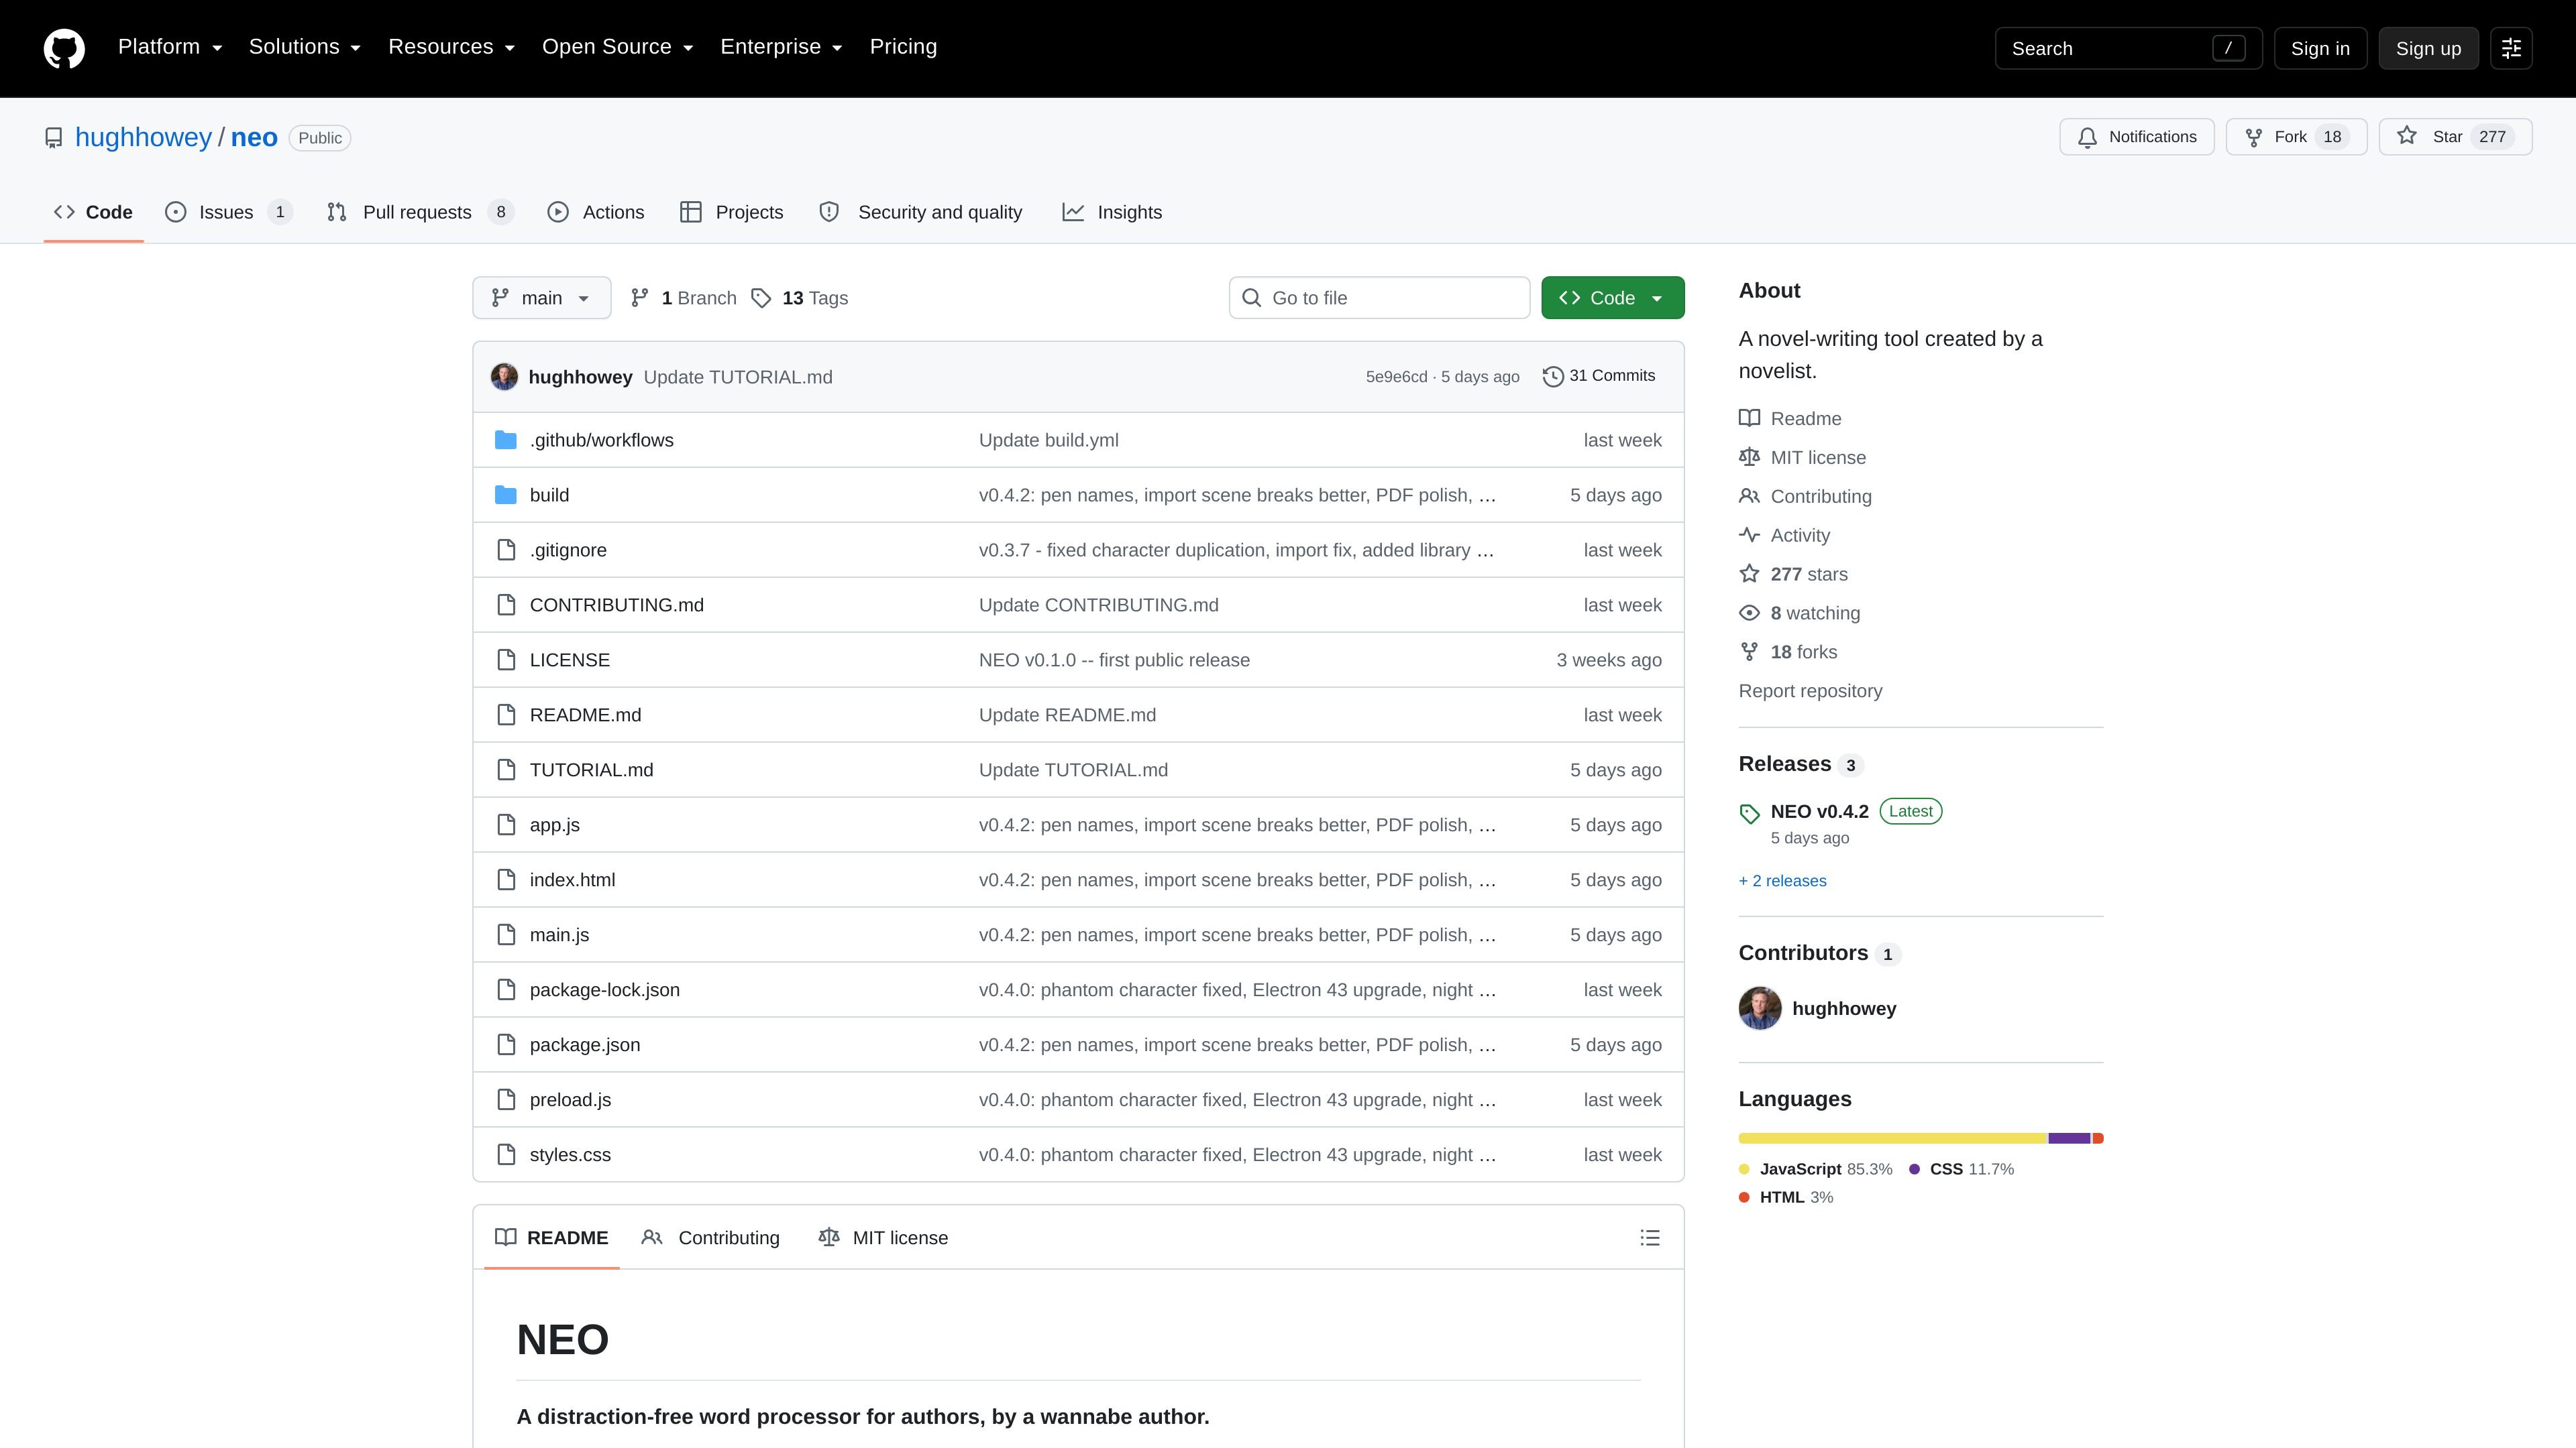Fork the neo repository
The height and width of the screenshot is (1448, 2576).
tap(2296, 137)
